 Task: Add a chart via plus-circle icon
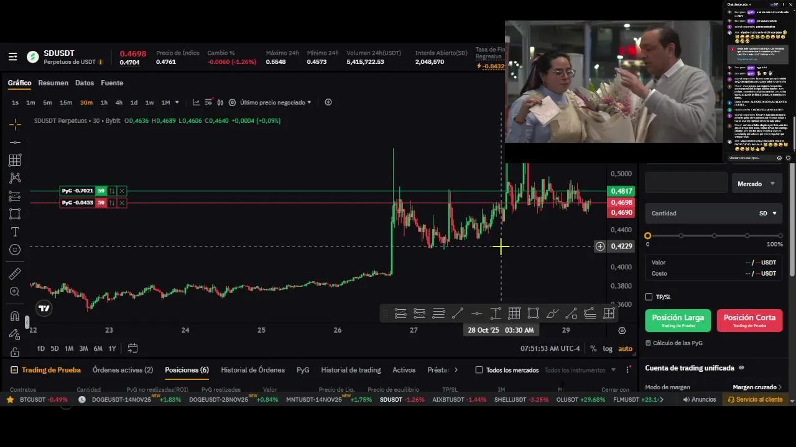(328, 102)
